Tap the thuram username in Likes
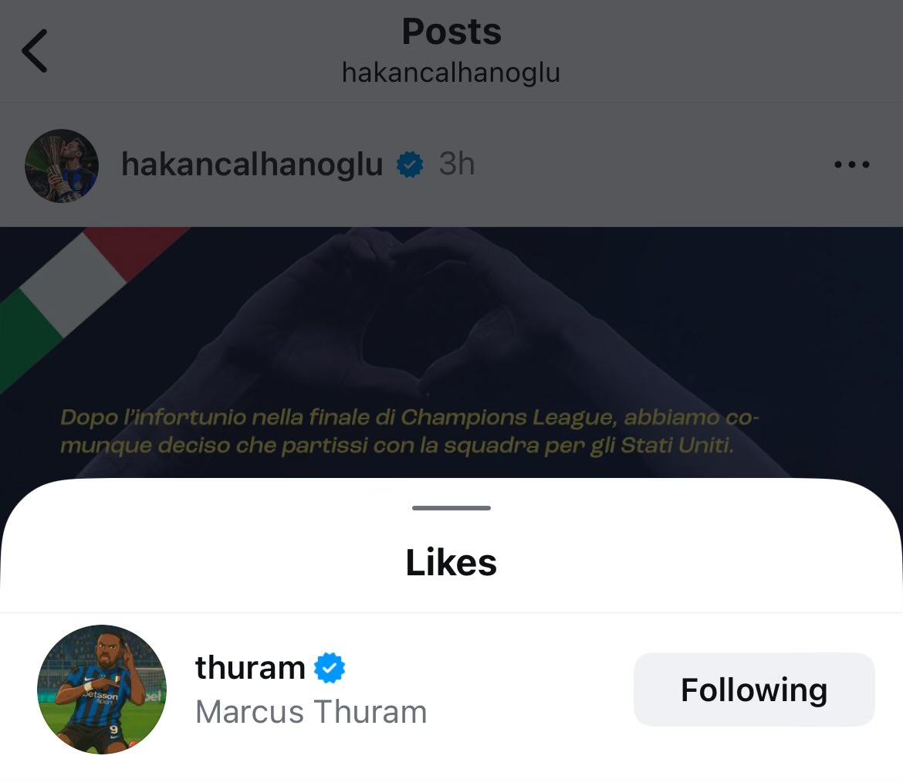 251,668
